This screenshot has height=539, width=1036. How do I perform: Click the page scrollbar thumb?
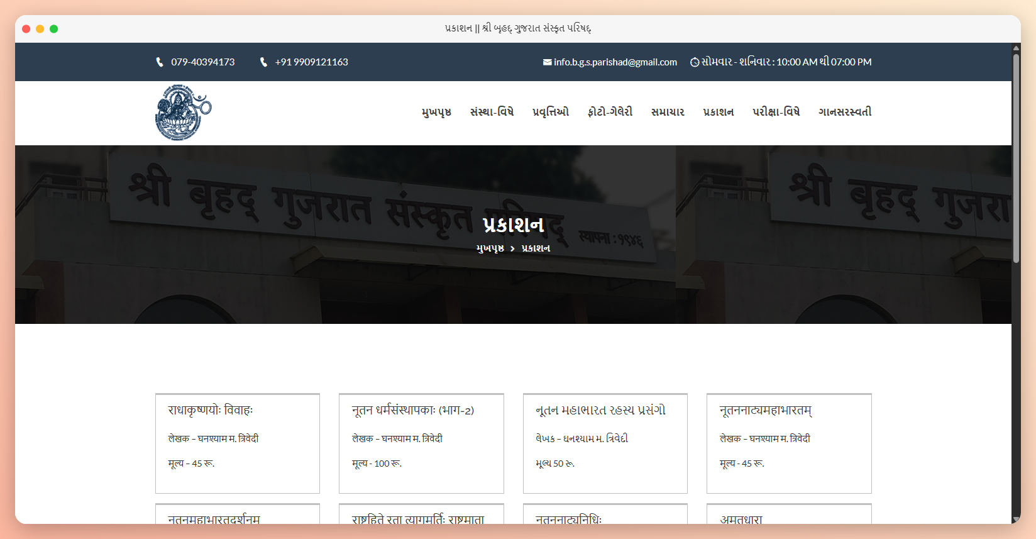click(x=1016, y=158)
